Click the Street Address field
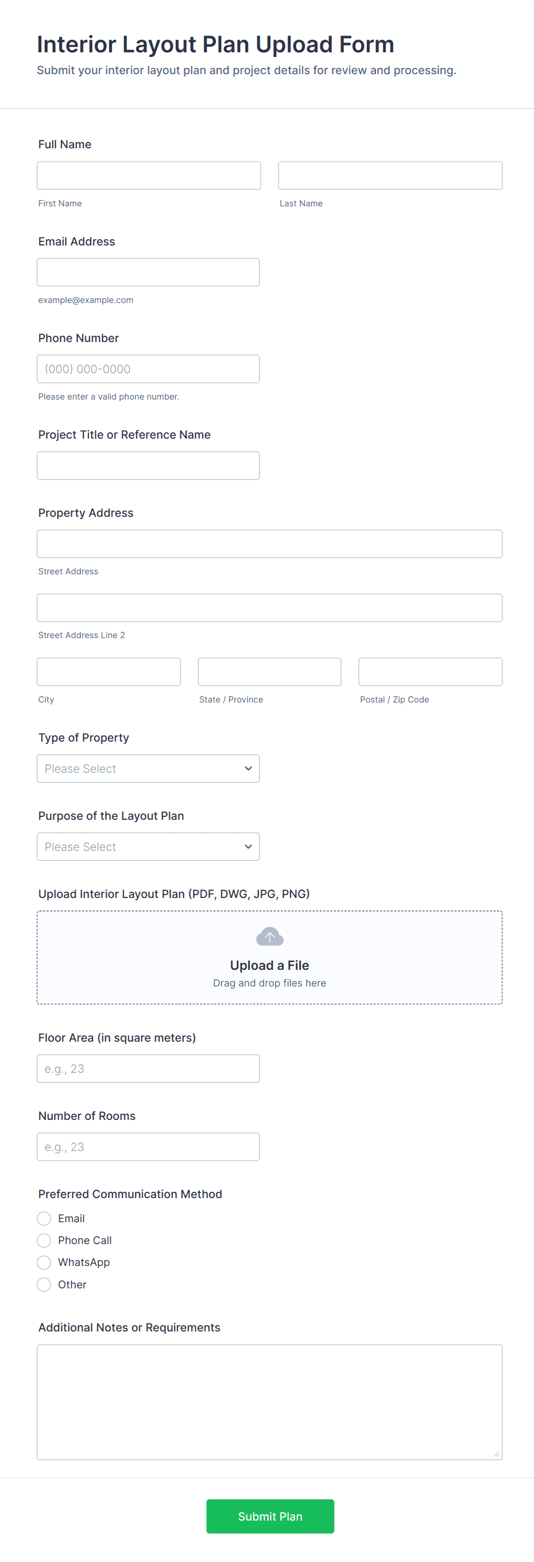534x1562 pixels. point(269,544)
